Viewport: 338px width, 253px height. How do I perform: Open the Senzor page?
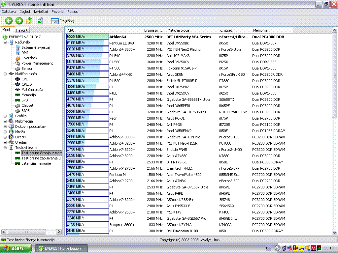[x=27, y=69]
